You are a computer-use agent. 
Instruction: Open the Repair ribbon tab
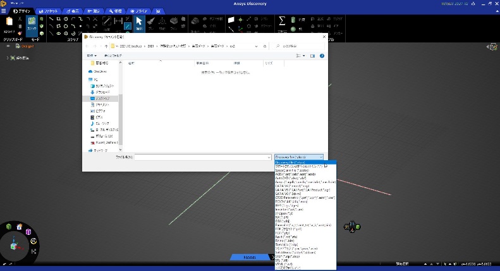(115, 11)
